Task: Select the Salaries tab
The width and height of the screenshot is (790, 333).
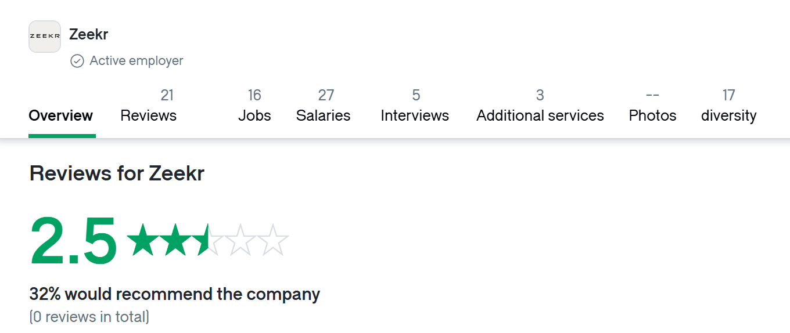Action: point(324,106)
